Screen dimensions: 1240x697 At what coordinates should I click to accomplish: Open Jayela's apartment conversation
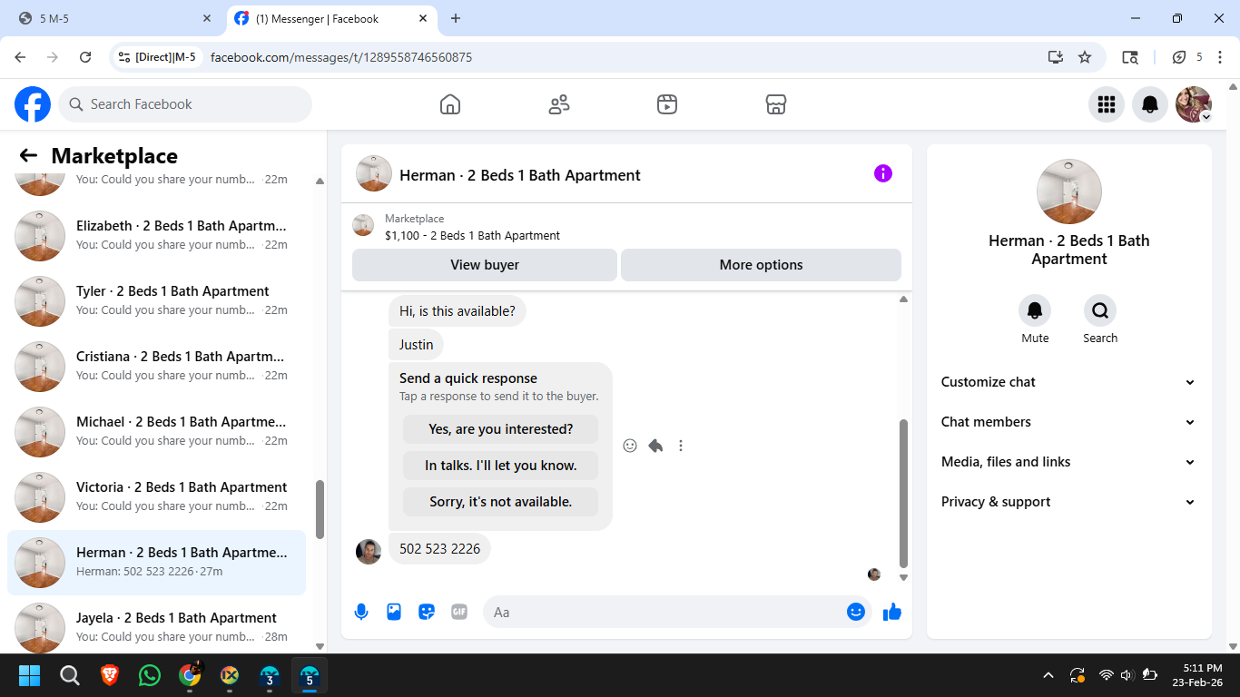pos(156,624)
